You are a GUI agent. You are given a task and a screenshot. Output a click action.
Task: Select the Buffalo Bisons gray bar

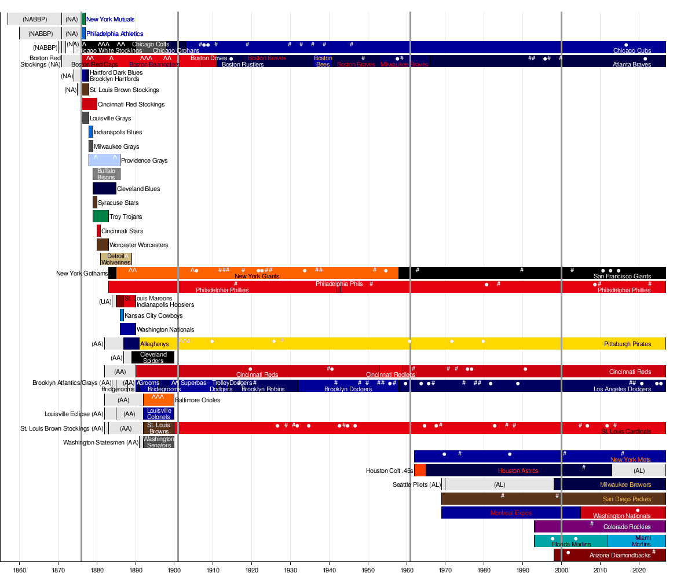pos(106,174)
